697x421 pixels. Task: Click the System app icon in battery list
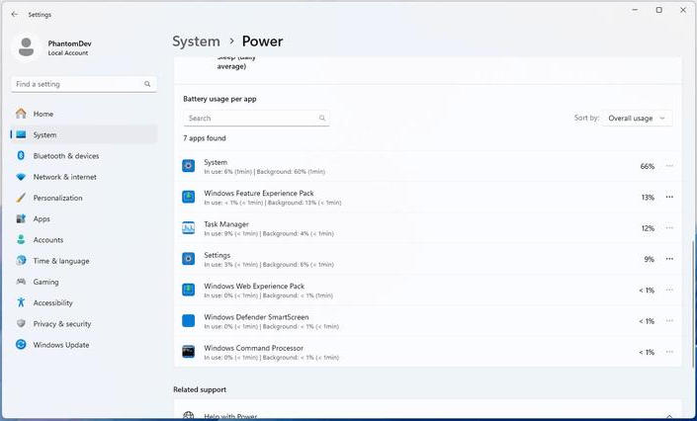(189, 166)
